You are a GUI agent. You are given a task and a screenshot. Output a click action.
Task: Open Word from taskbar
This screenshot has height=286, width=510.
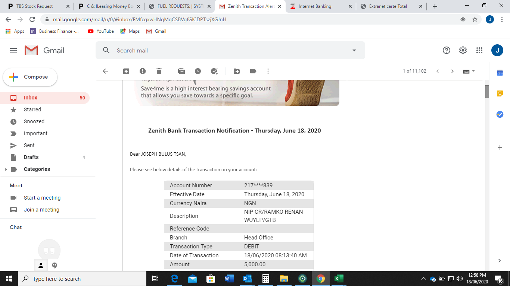(x=229, y=279)
